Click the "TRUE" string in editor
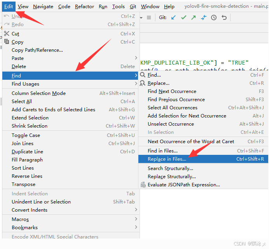This screenshot has height=249, width=269. coord(238,63)
